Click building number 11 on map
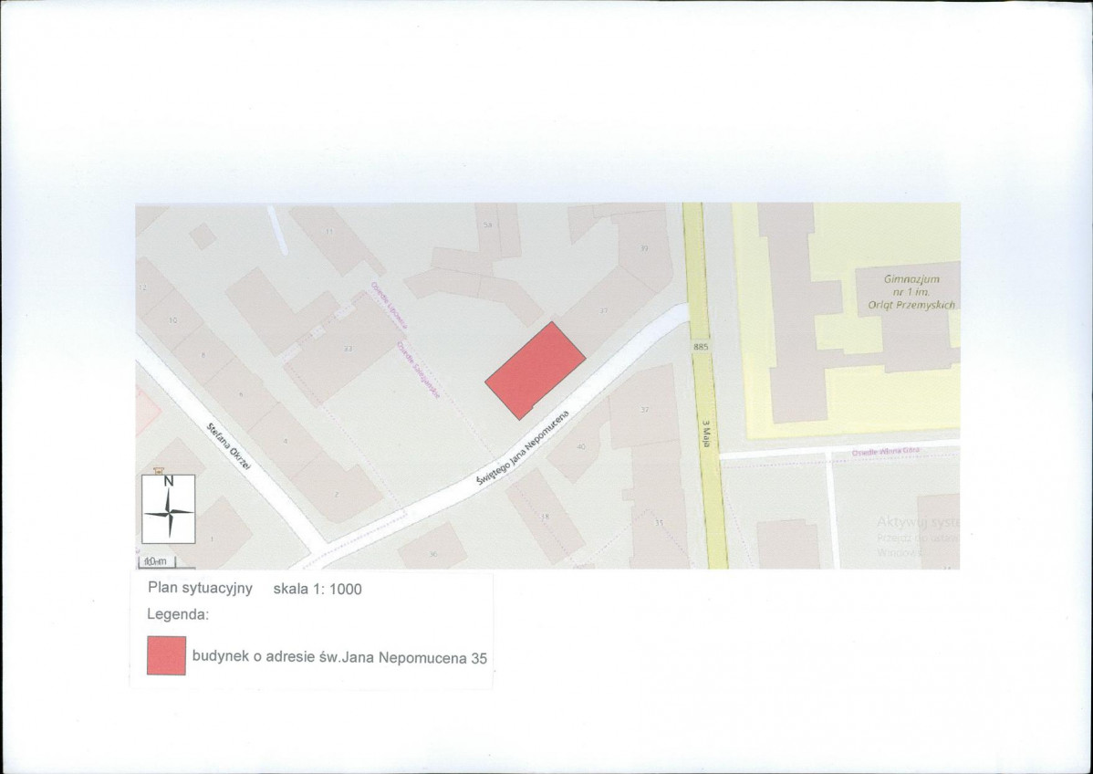Viewport: 1093px width, 774px height. (329, 231)
